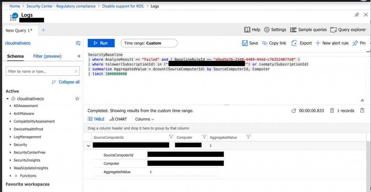Viewport: 371px width, 192px height.
Task: Save the current query
Action: 250,43
